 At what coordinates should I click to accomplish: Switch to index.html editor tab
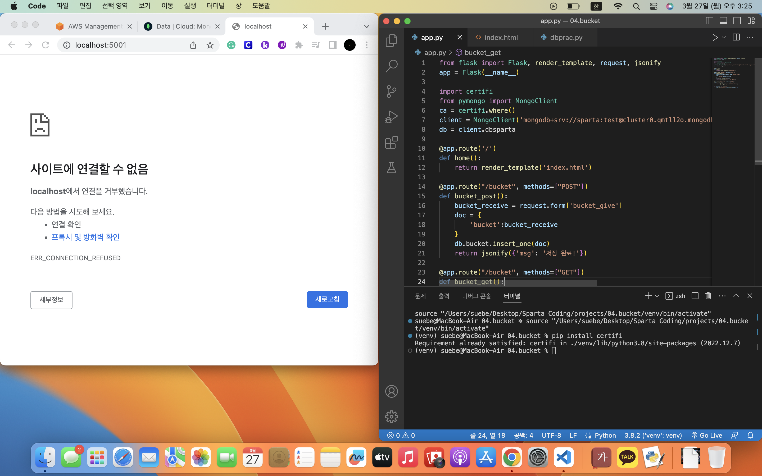(500, 38)
